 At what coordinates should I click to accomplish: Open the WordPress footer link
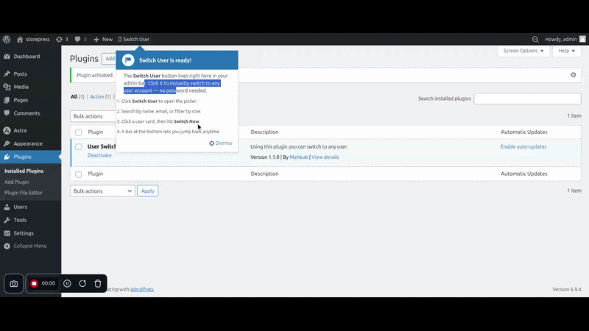coord(142,289)
